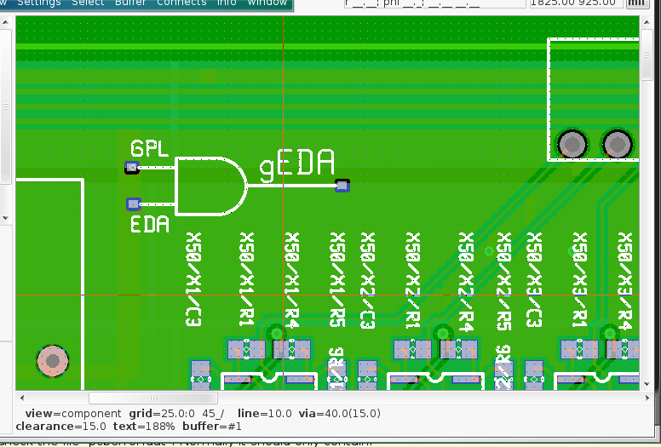This screenshot has width=661, height=447.
Task: Open the Info menu
Action: pyautogui.click(x=227, y=3)
